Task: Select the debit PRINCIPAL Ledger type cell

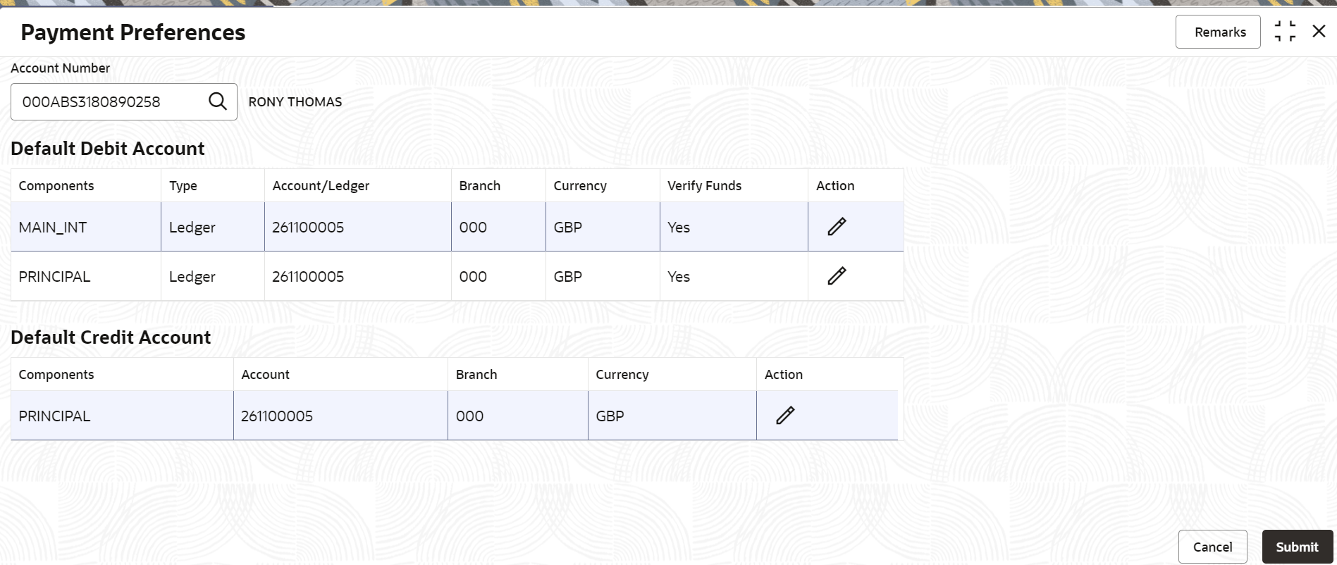Action: click(x=192, y=277)
